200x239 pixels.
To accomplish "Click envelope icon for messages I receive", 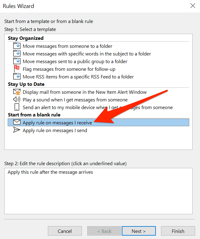I will click(x=17, y=123).
